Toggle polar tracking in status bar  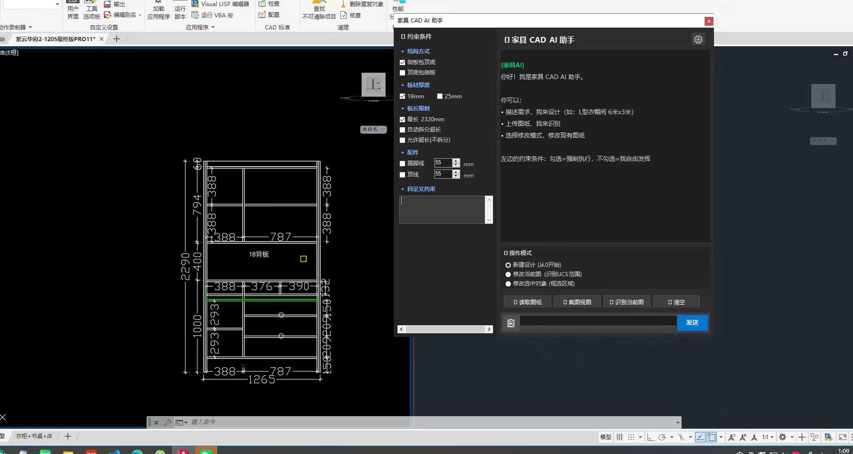pyautogui.click(x=662, y=437)
